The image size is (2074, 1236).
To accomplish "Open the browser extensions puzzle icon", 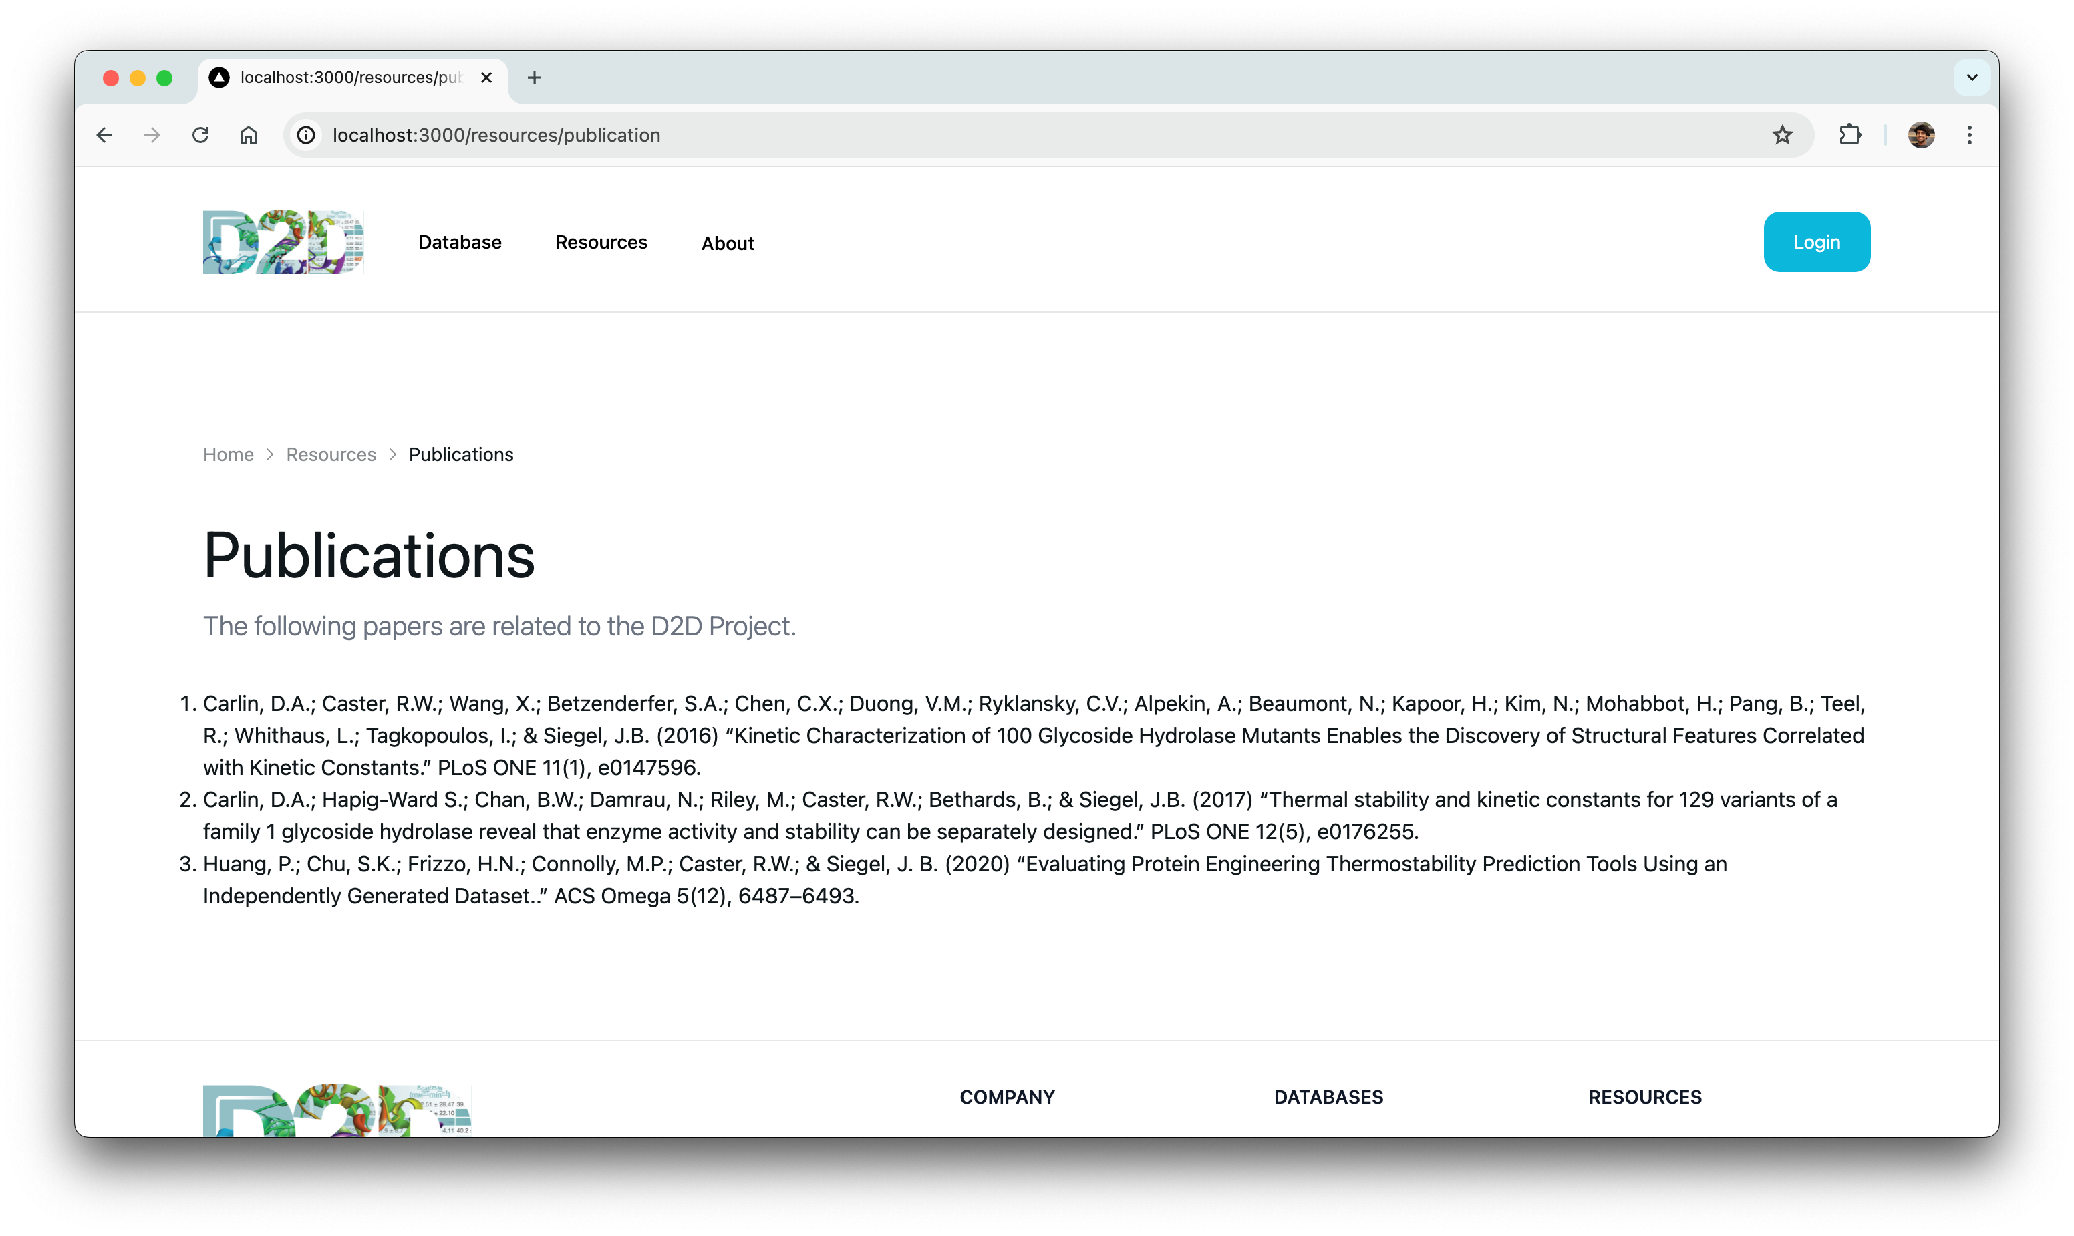I will (1849, 135).
